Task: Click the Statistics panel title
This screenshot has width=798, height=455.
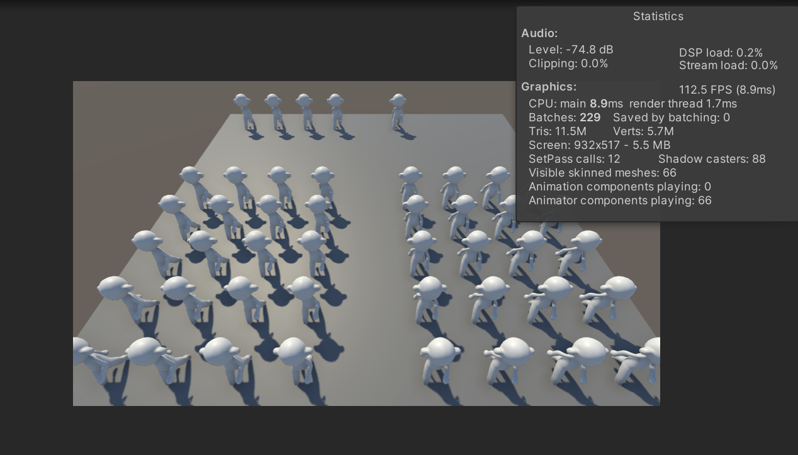Action: pos(658,16)
